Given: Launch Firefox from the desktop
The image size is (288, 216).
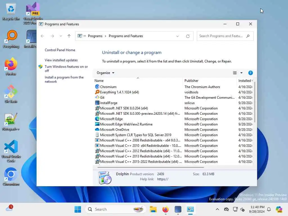Looking at the screenshot, I should [x=11, y=66].
